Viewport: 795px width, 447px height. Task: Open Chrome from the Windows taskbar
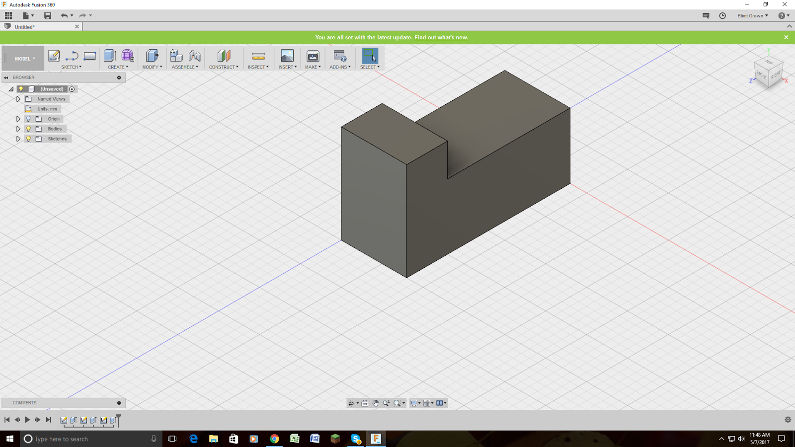pos(274,439)
